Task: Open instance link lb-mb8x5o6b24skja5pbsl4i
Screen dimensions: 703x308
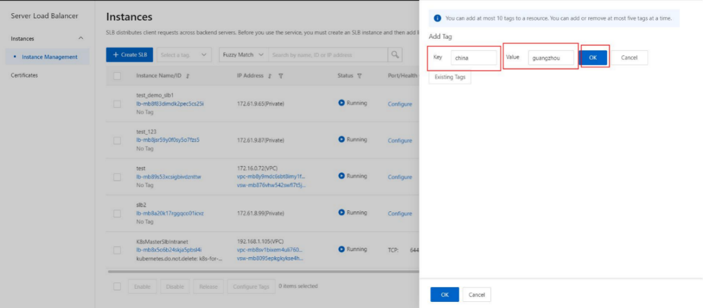Action: 169,249
